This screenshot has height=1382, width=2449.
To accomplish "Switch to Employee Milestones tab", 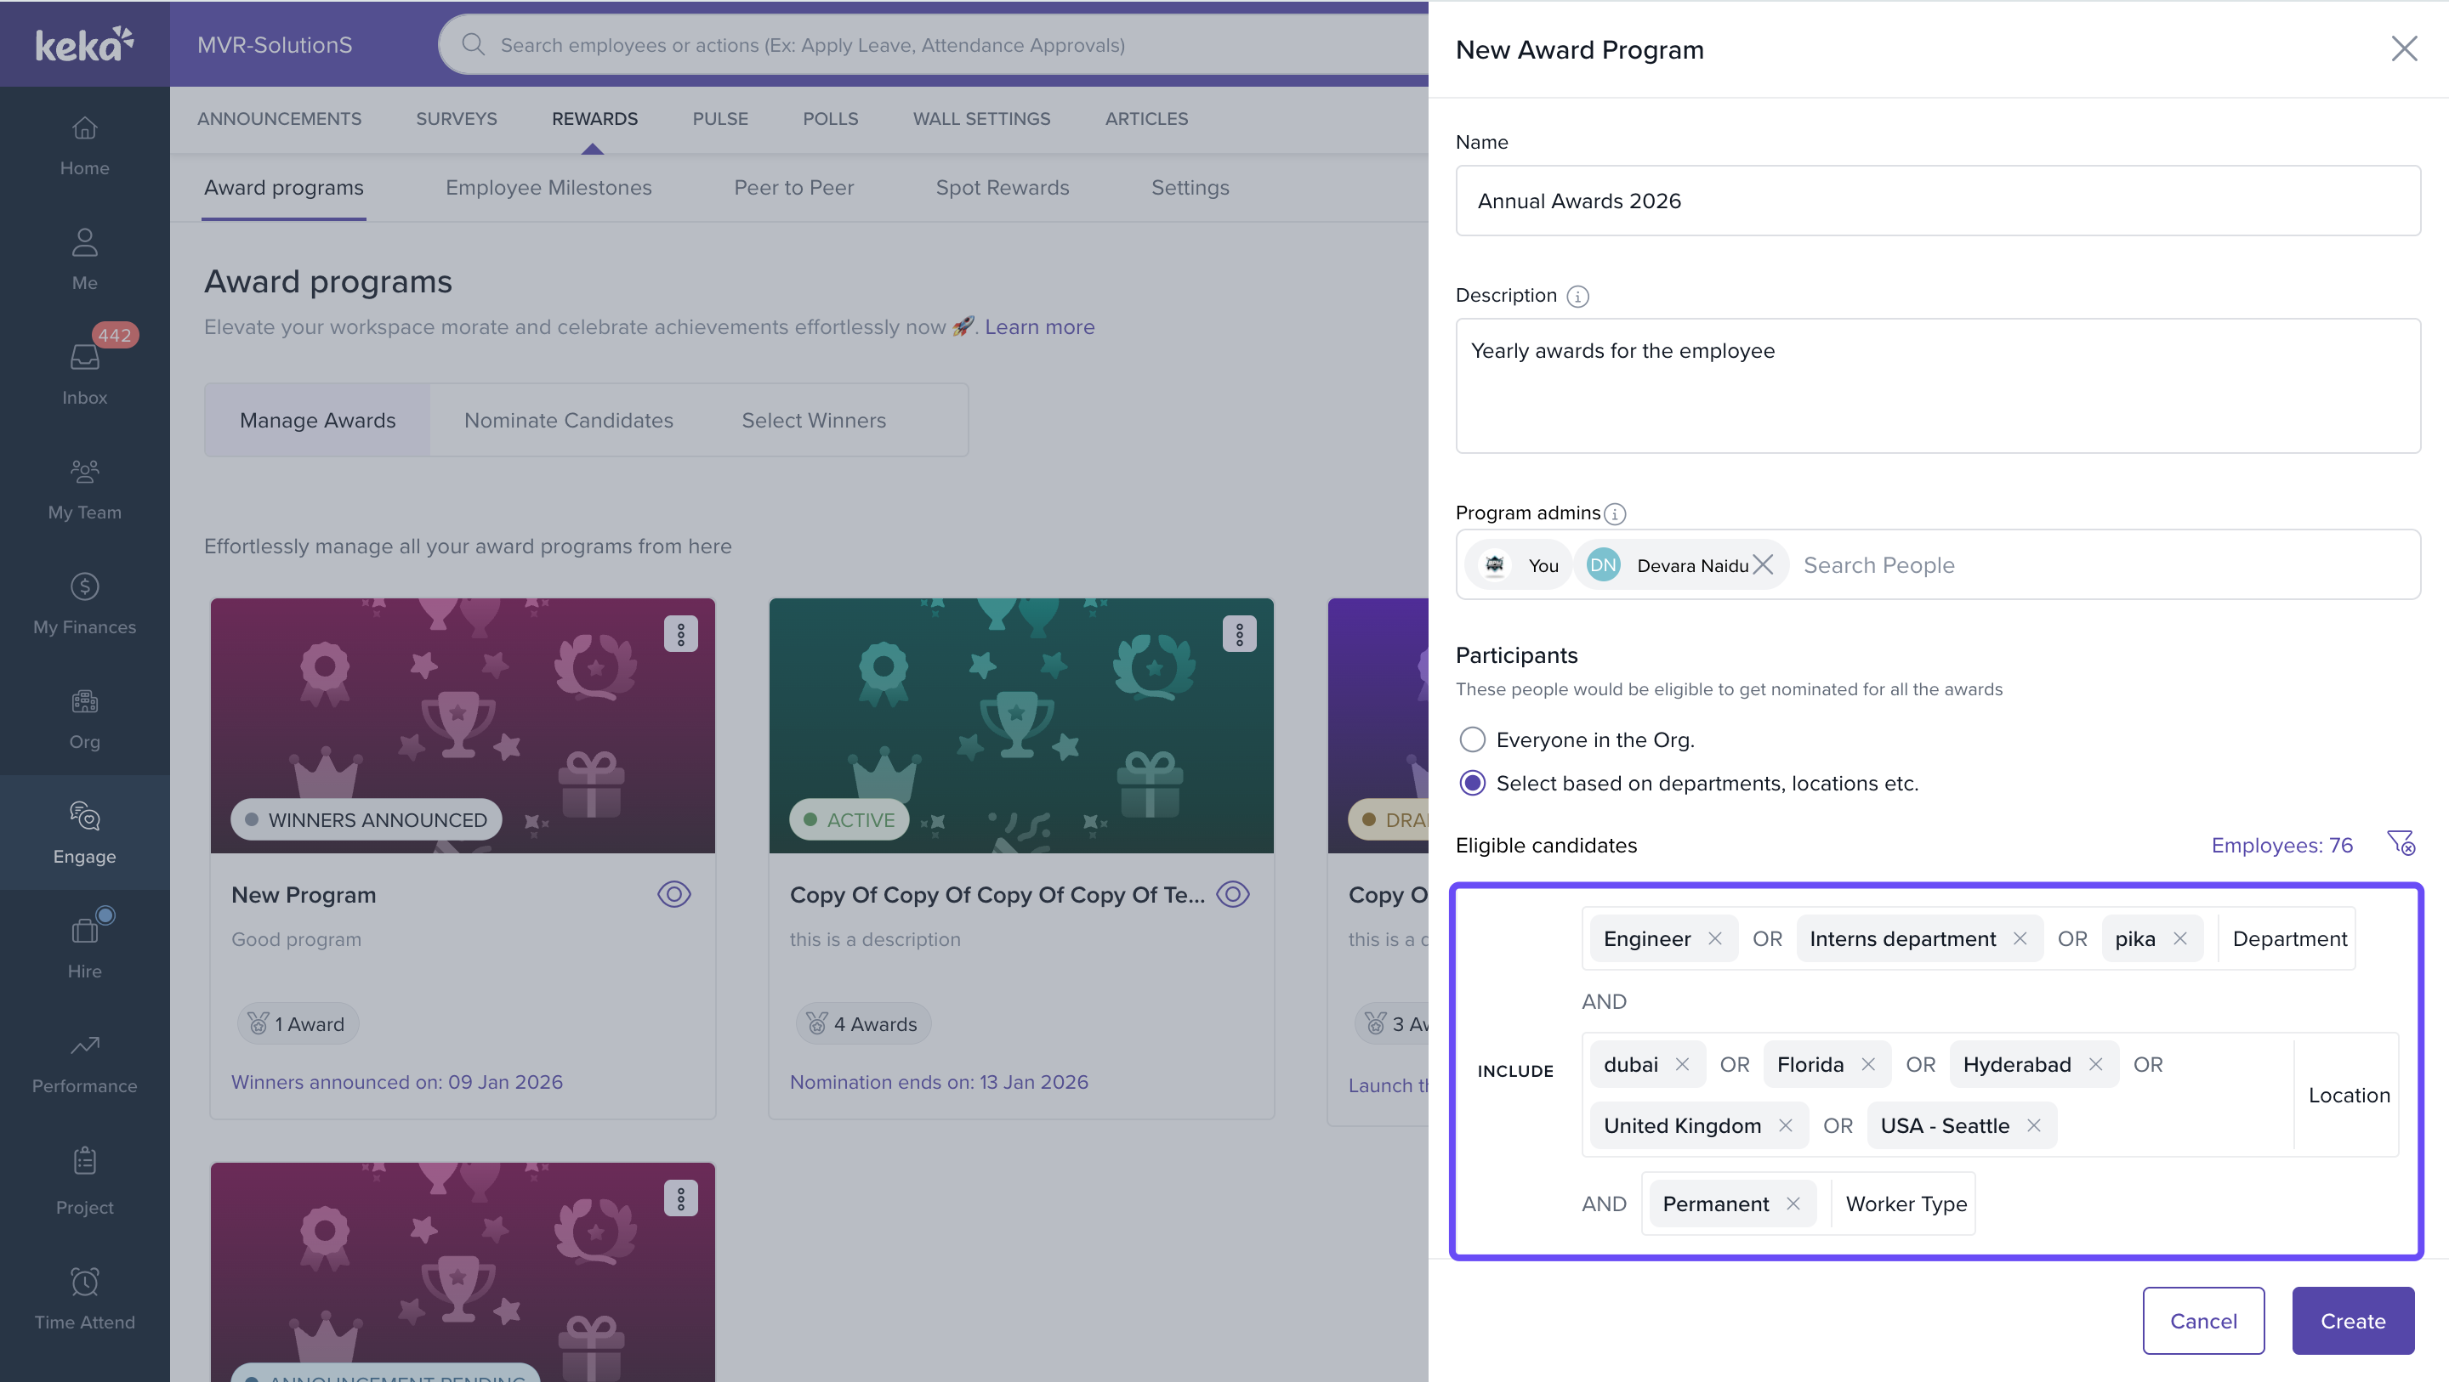I will 548,187.
